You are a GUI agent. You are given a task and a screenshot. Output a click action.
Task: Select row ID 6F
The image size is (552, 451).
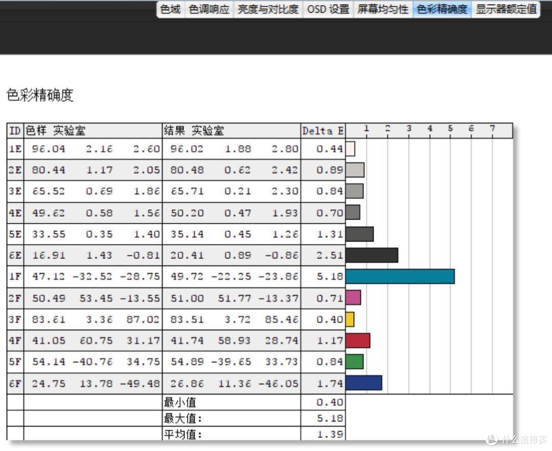(15, 383)
